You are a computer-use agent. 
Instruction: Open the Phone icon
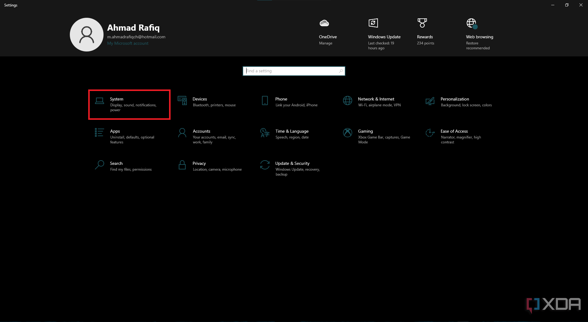pos(265,100)
